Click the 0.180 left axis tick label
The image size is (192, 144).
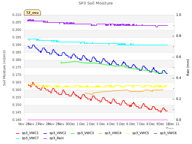pos(17,60)
